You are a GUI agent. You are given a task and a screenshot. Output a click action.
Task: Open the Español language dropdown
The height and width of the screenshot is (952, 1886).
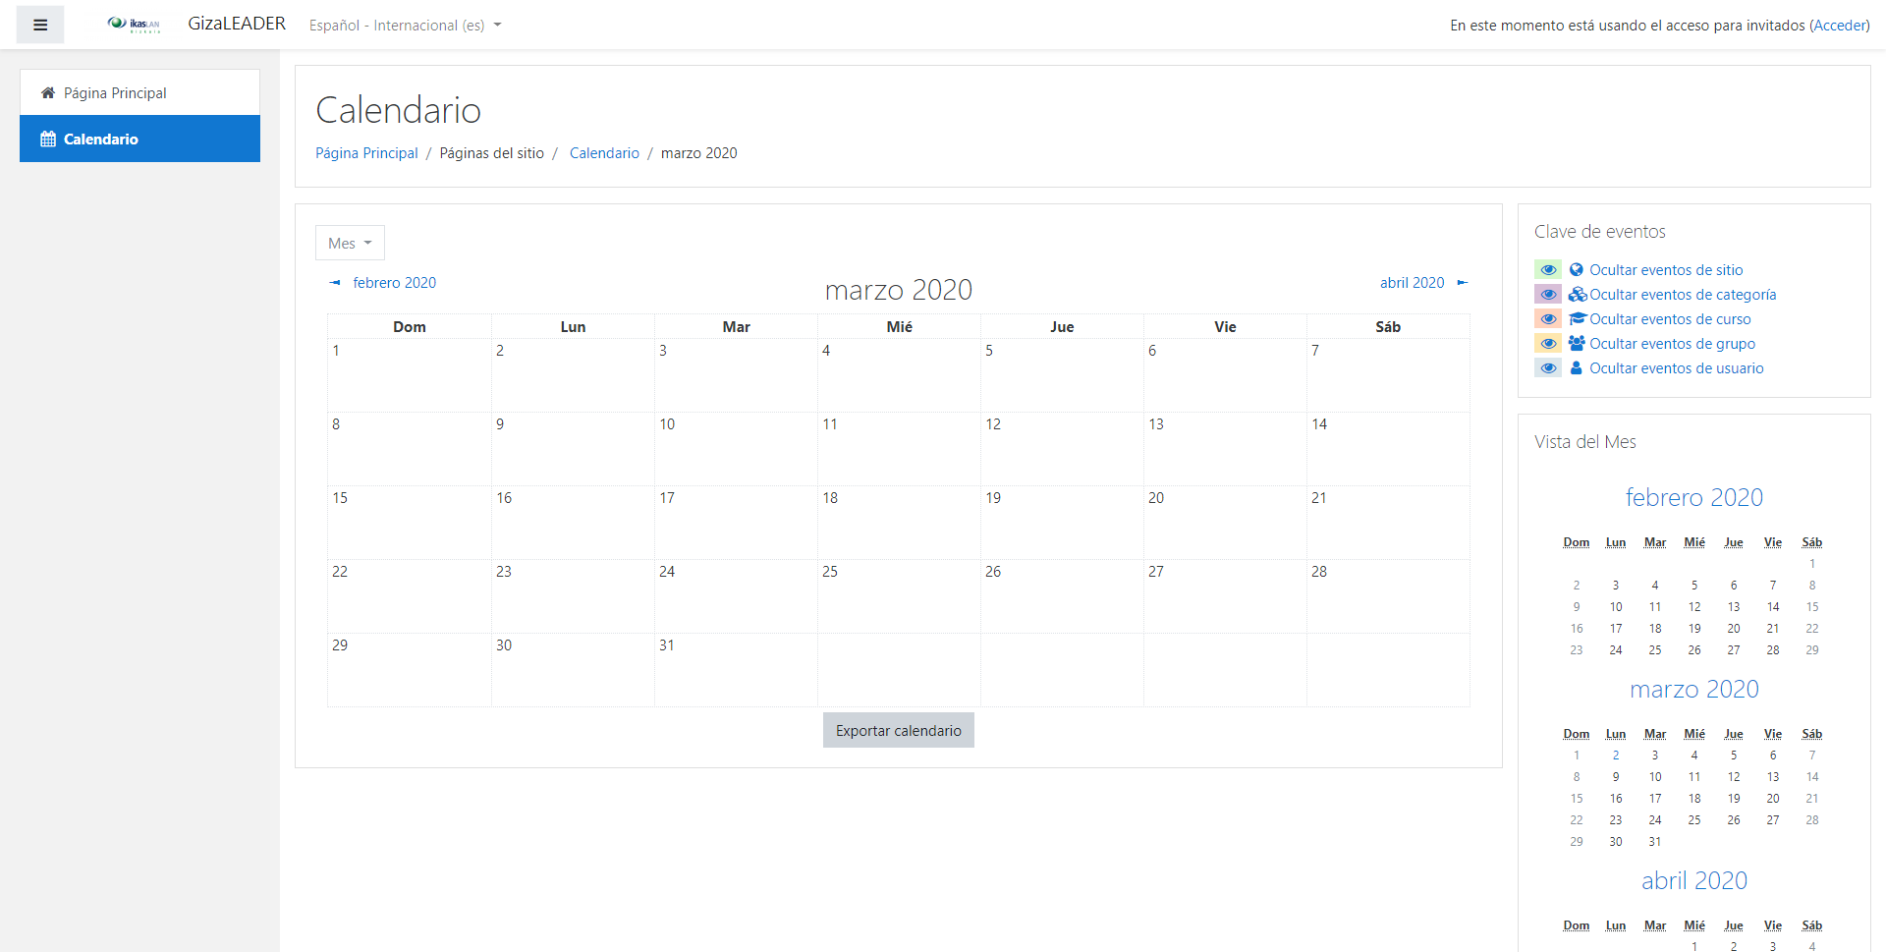click(x=405, y=26)
